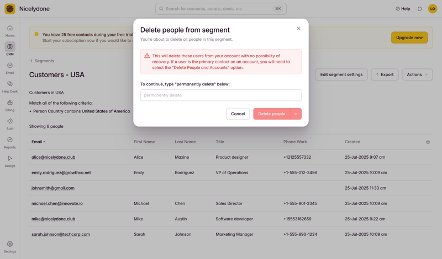
Task: Select 'VP of Operations' title cell
Action: click(232, 172)
